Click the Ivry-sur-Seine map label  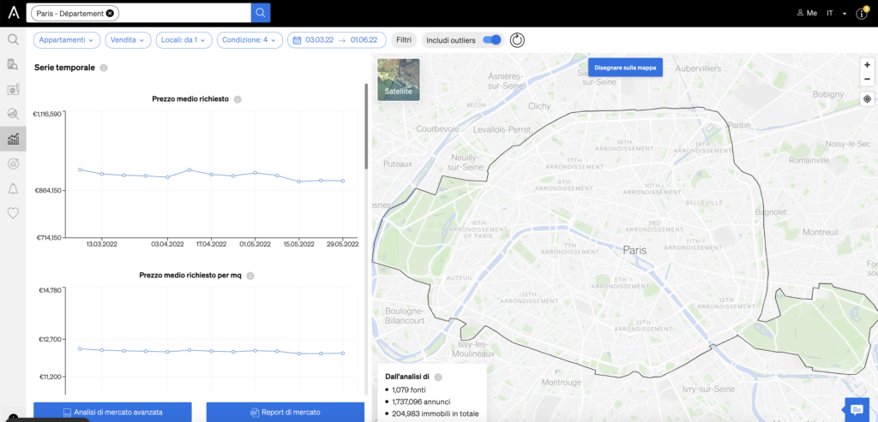(707, 389)
